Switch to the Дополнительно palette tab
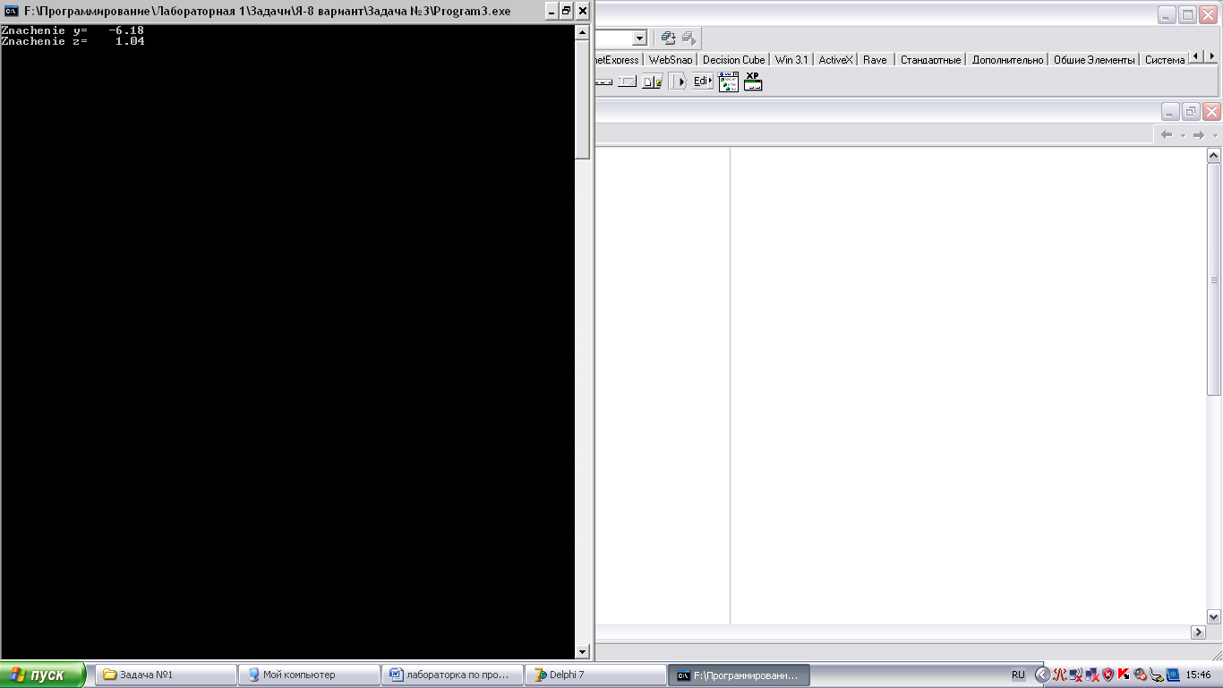The width and height of the screenshot is (1223, 688). [1007, 59]
